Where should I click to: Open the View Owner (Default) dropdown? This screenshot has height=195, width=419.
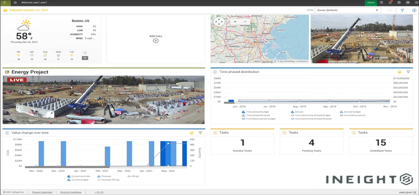click(x=348, y=10)
